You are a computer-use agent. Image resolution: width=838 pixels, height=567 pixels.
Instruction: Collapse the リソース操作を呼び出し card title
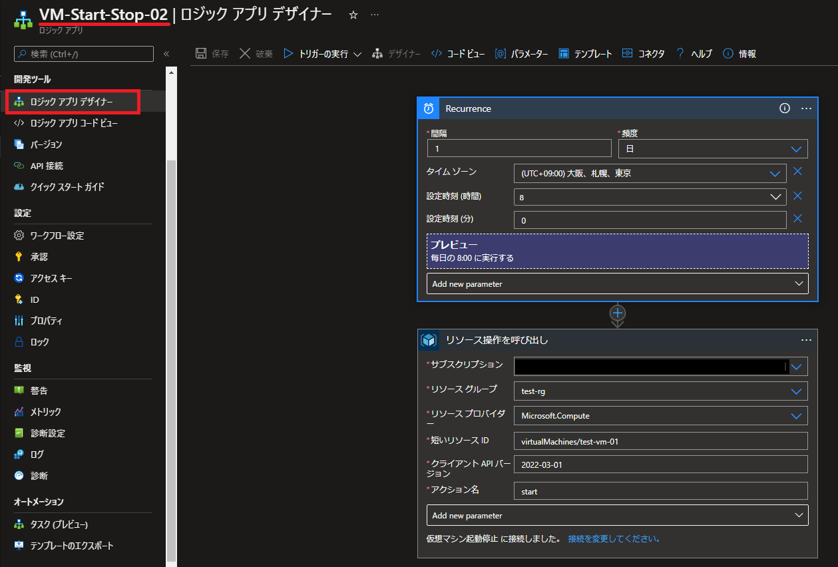497,340
